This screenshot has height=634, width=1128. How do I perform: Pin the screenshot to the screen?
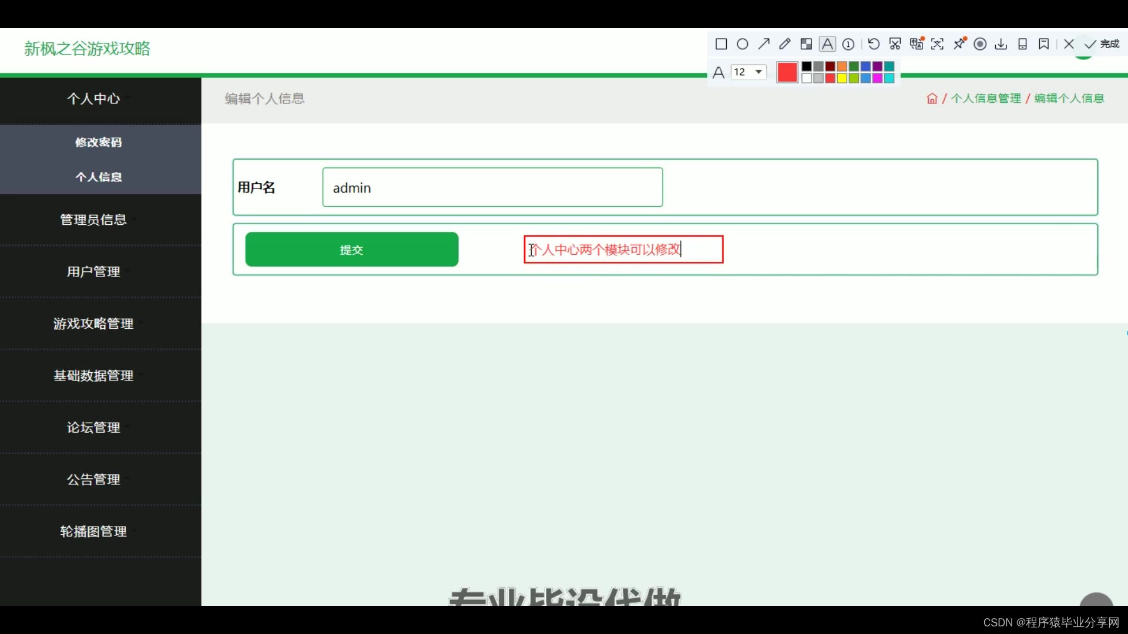tap(959, 44)
